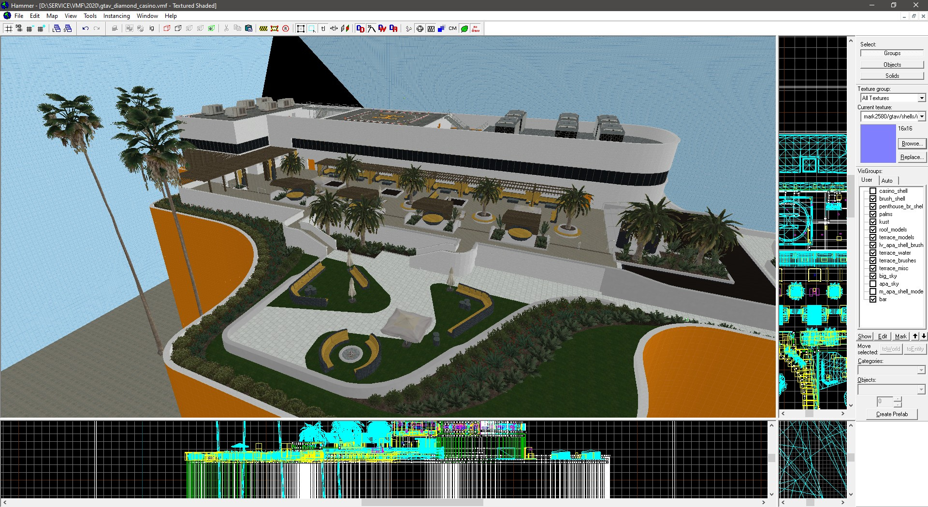Toggle the red 'no draw' toolbar icon
The image size is (928, 507).
(476, 29)
